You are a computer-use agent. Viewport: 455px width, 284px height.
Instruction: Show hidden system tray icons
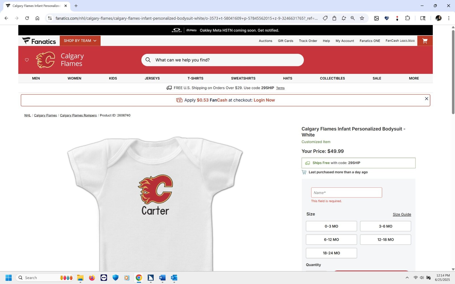coord(407,278)
